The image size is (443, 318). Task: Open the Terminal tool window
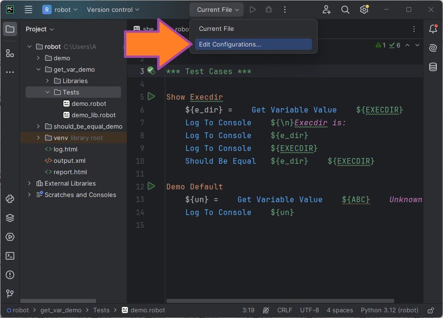coord(10,256)
